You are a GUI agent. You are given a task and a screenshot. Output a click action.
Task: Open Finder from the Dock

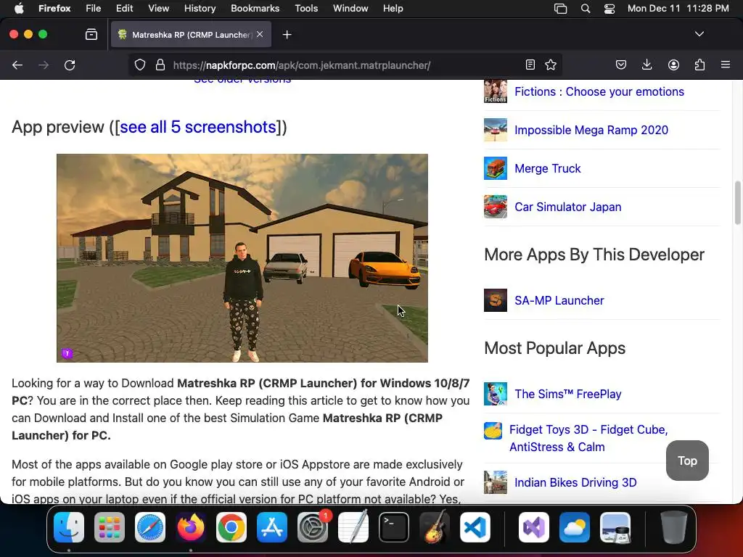coord(69,527)
